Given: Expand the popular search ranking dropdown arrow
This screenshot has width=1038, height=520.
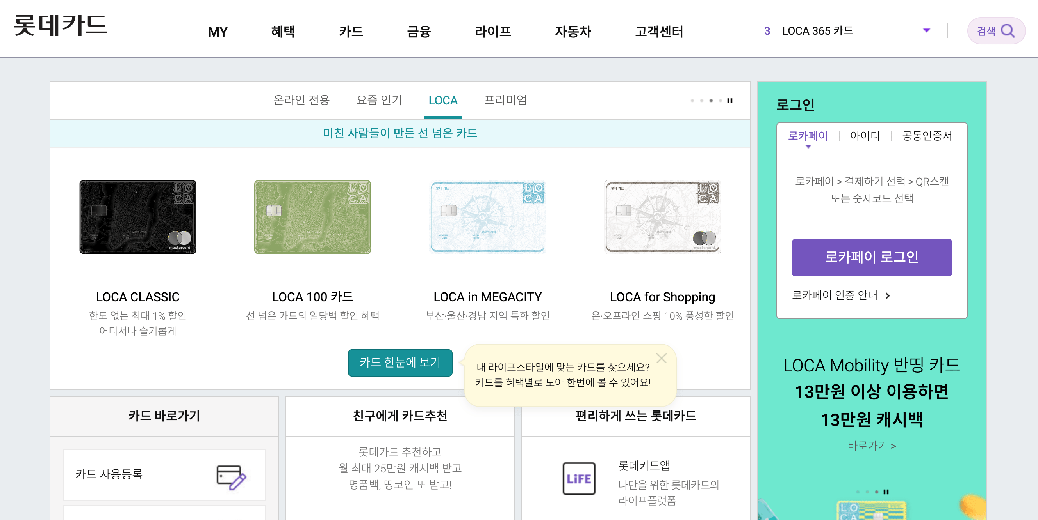Looking at the screenshot, I should [926, 30].
